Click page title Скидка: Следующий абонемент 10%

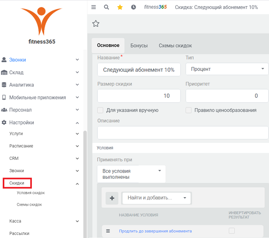click(x=216, y=7)
